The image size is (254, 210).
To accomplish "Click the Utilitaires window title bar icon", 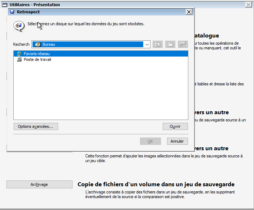I will pos(5,5).
